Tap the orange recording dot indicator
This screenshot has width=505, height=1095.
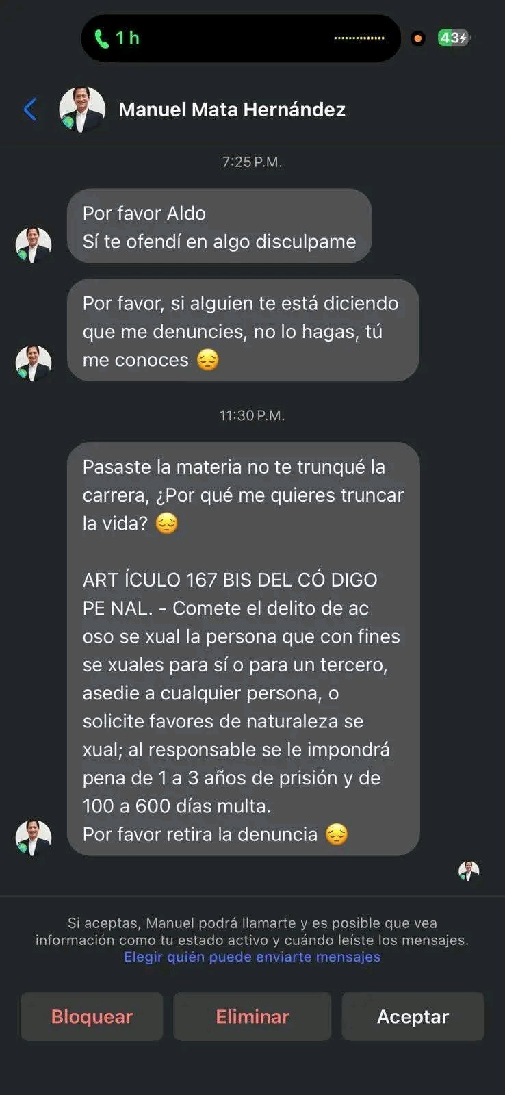(417, 38)
